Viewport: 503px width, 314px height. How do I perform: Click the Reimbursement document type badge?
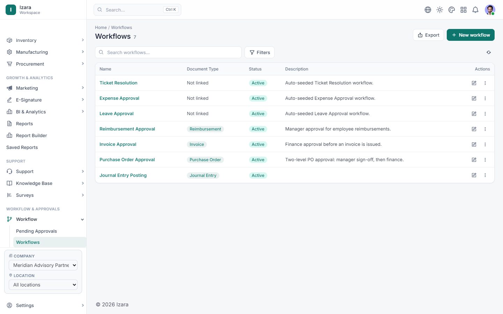pyautogui.click(x=205, y=129)
